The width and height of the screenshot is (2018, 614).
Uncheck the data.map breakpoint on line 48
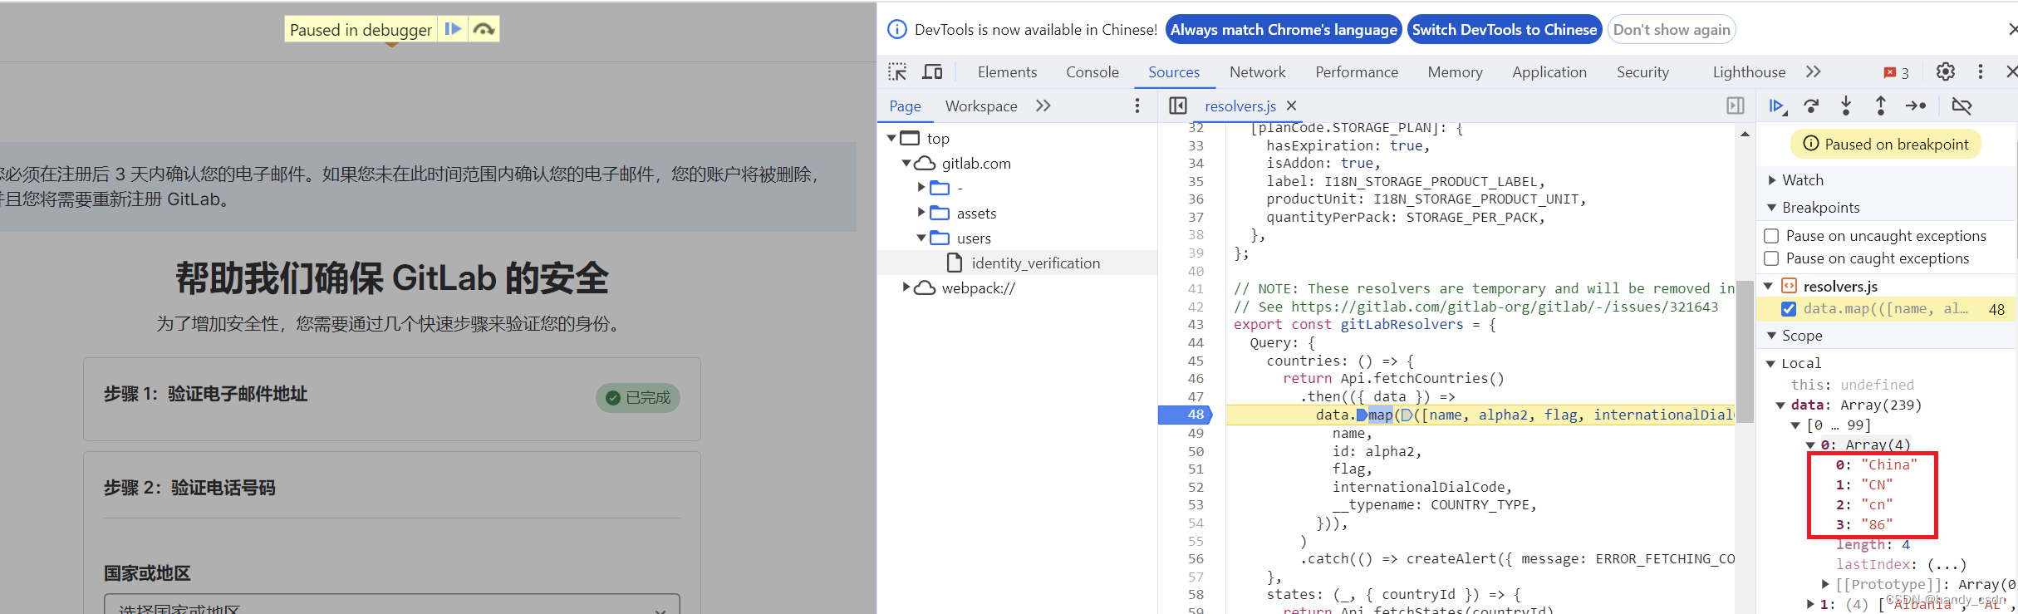point(1789,309)
